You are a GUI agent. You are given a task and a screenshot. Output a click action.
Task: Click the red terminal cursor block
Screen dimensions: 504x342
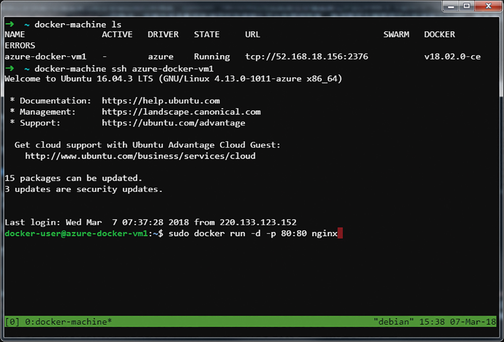click(x=340, y=234)
